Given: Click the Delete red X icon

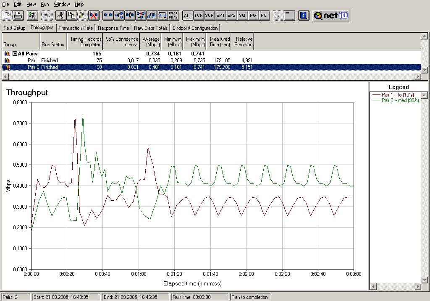Looking at the screenshot, I should [x=94, y=16].
